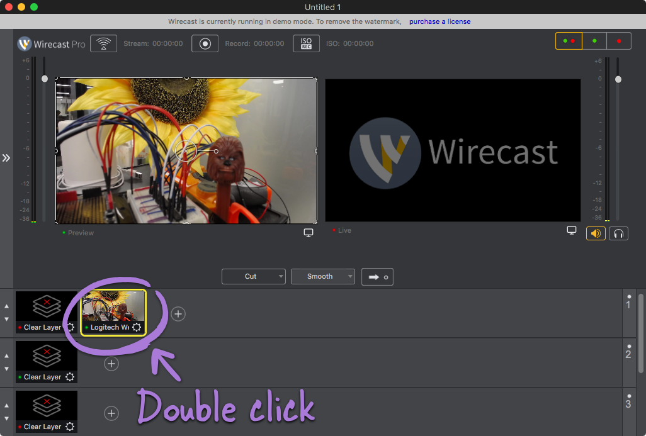Move layer 1 up with arrow
646x436 pixels.
(x=6, y=306)
